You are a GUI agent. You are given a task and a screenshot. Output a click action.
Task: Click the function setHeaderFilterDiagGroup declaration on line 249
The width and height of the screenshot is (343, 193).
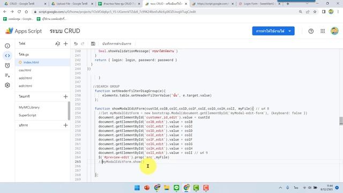click(130, 91)
